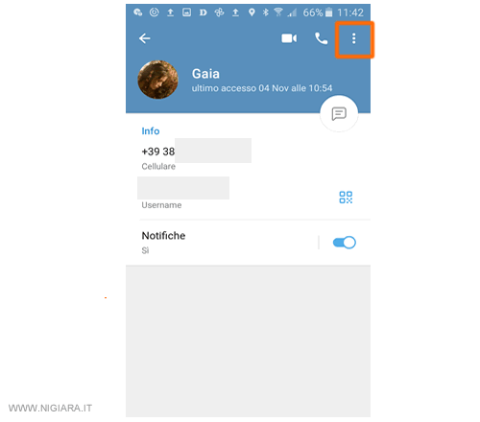The width and height of the screenshot is (480, 422).
Task: Tap the last seen status text
Action: (x=262, y=88)
